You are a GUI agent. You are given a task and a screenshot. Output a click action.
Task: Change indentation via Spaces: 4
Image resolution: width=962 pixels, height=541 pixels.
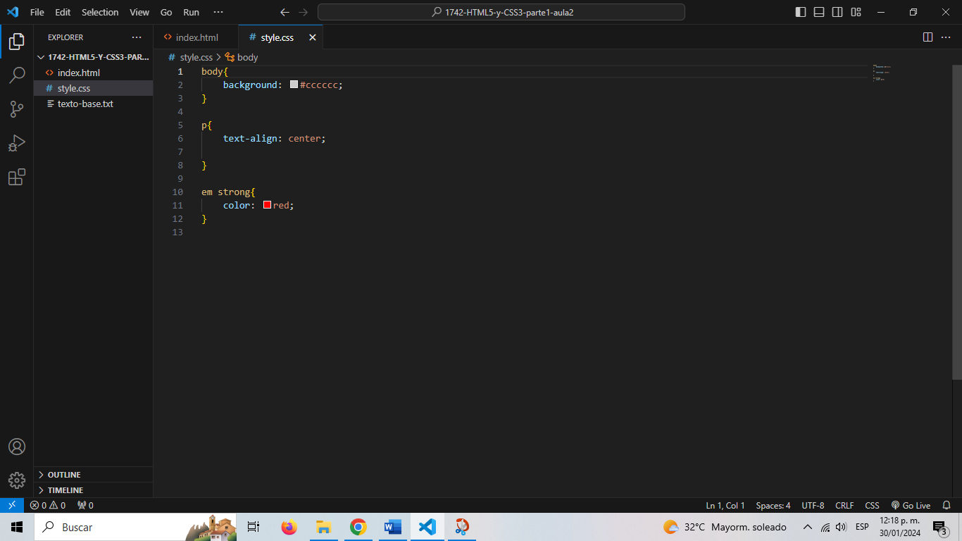pos(773,505)
